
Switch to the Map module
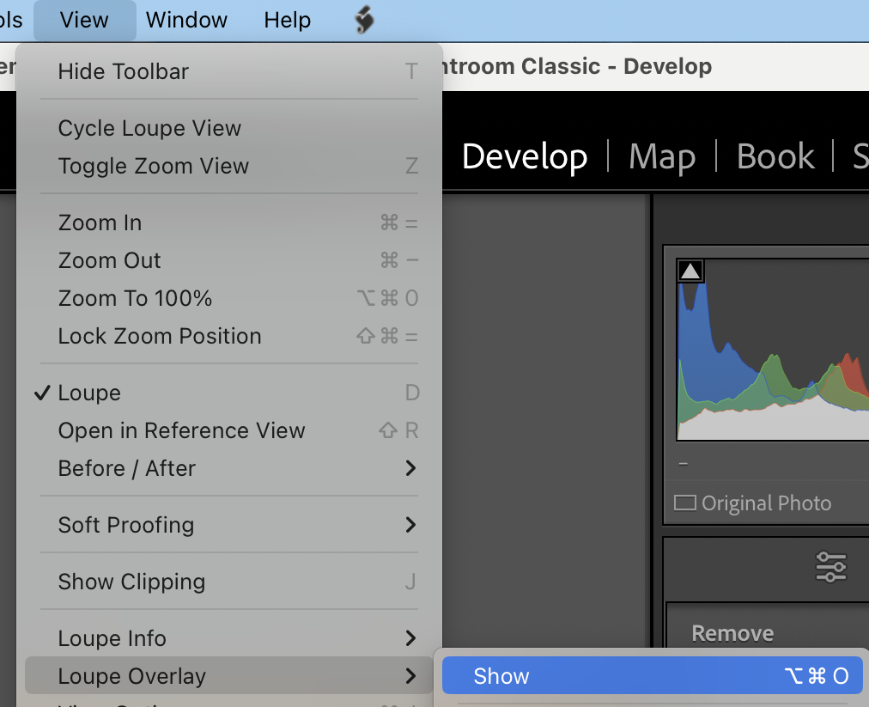tap(661, 156)
